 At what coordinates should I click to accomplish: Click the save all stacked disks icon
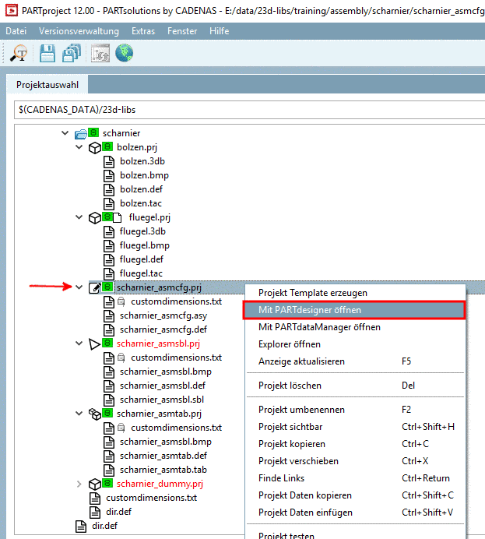[x=72, y=53]
